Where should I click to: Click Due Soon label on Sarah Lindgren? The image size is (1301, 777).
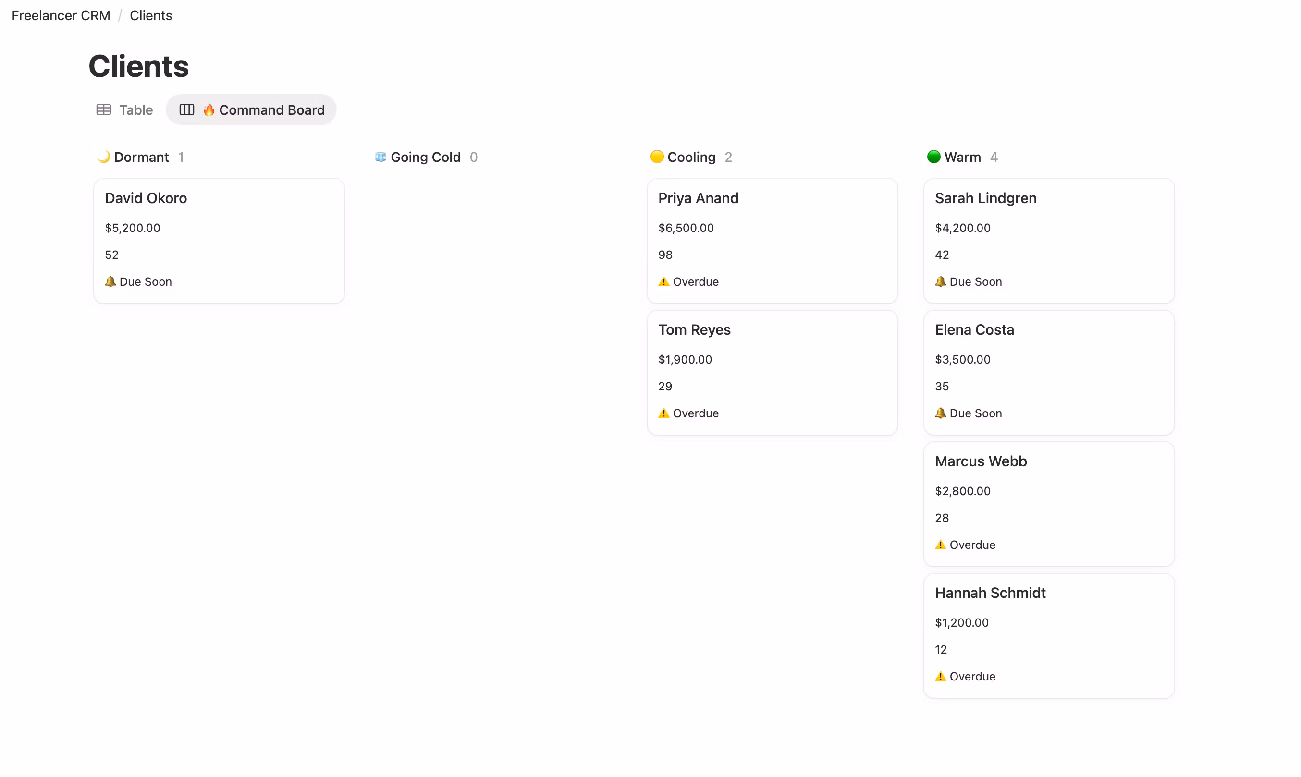click(976, 282)
